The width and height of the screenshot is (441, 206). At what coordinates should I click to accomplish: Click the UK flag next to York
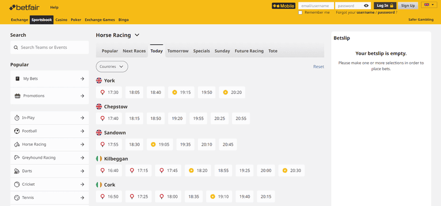(99, 80)
